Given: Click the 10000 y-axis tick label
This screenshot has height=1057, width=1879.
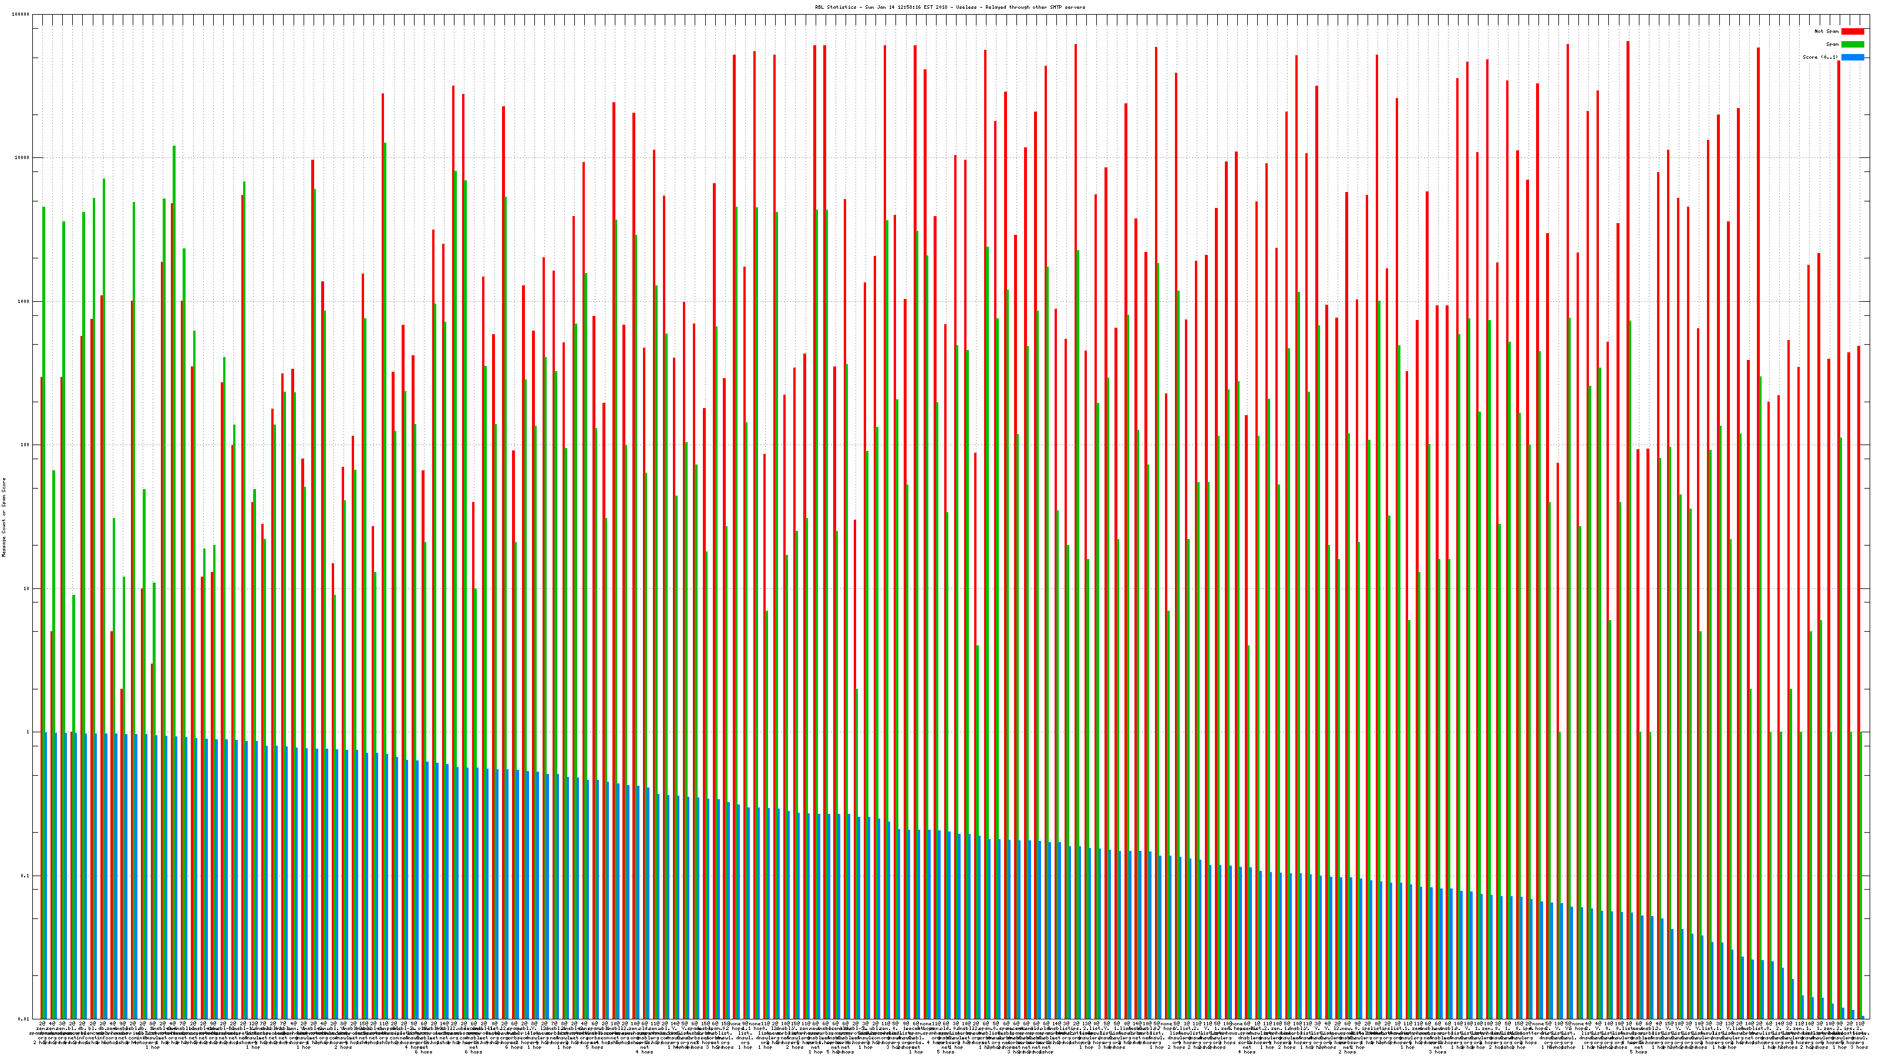Looking at the screenshot, I should (x=23, y=159).
